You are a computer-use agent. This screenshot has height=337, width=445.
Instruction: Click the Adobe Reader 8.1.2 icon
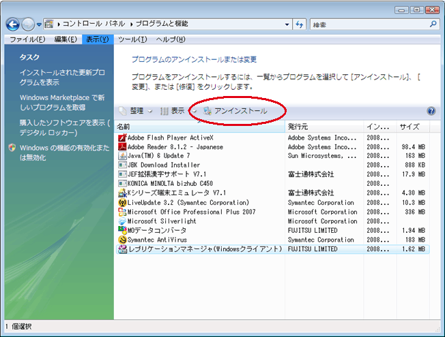[122, 146]
